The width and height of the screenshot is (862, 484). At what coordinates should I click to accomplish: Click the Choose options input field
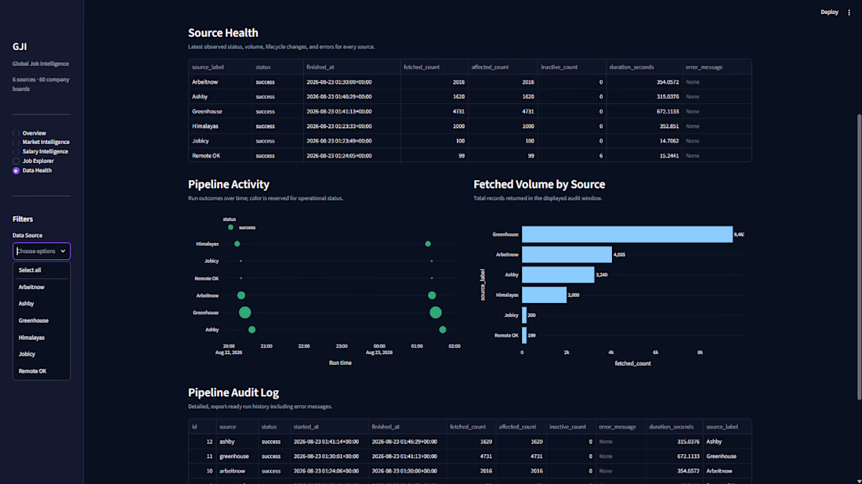tap(36, 251)
